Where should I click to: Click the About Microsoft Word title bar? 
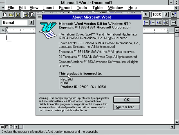92,17
